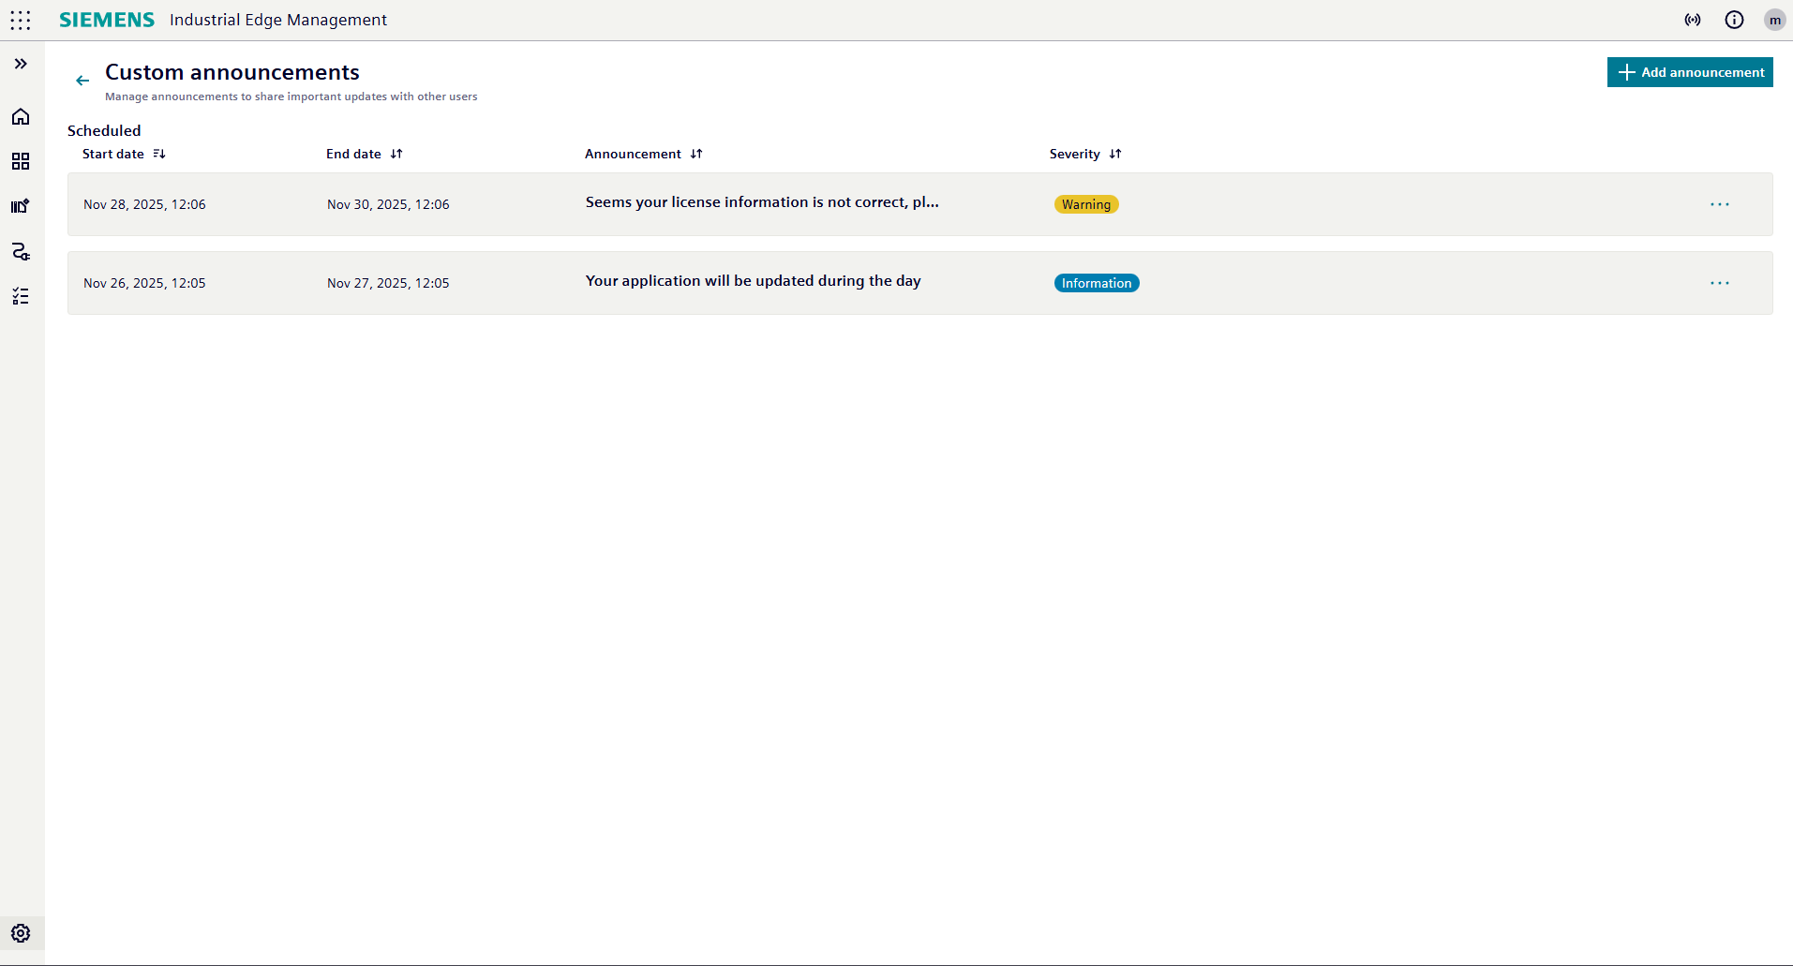Expand the left sidebar navigation

[x=21, y=64]
